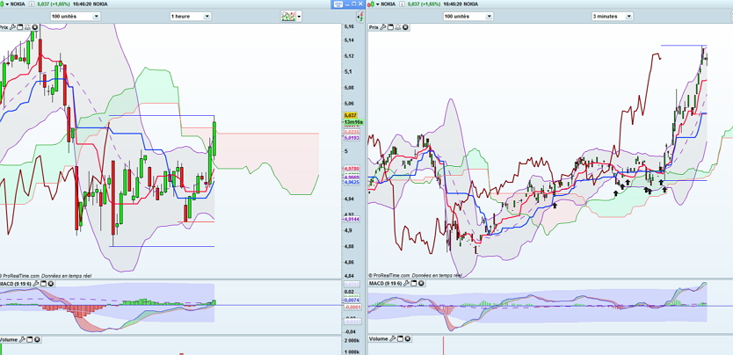Viewport: 733px width, 355px height.
Task: Open left 100 unités dropdown
Action: [x=76, y=17]
